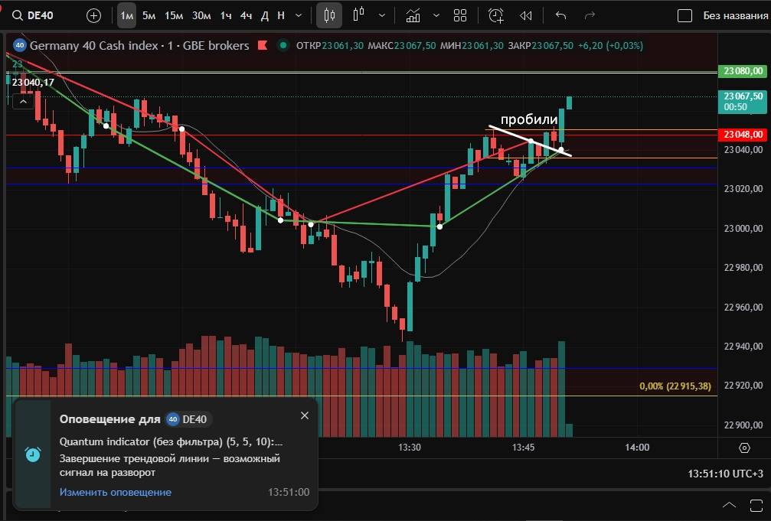Open the candlestick chart type selector
The image size is (771, 521).
point(330,15)
